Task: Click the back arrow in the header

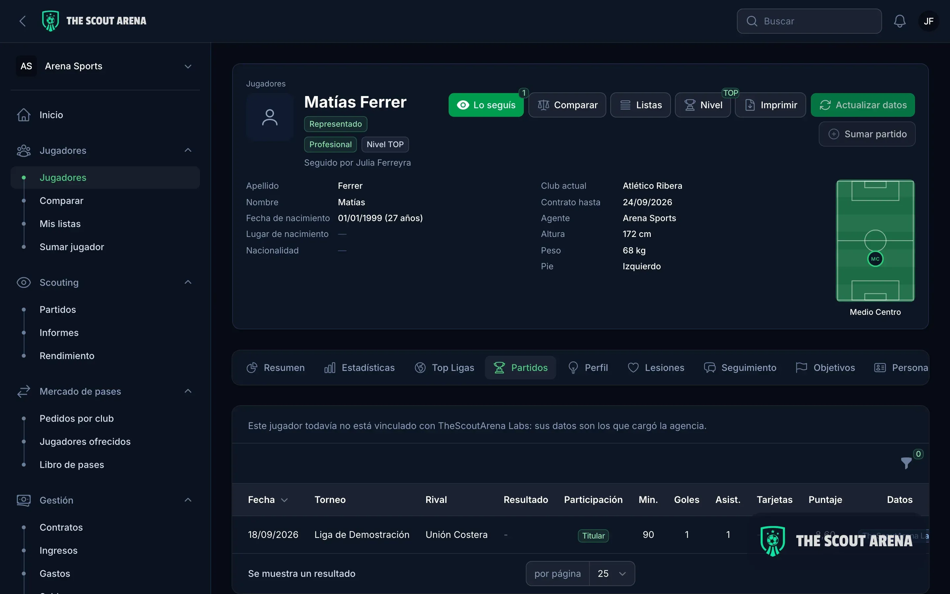Action: (23, 21)
